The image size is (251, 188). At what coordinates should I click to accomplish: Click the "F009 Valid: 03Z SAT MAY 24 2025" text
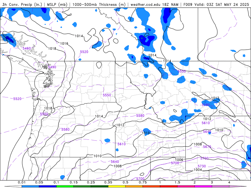point(216,4)
